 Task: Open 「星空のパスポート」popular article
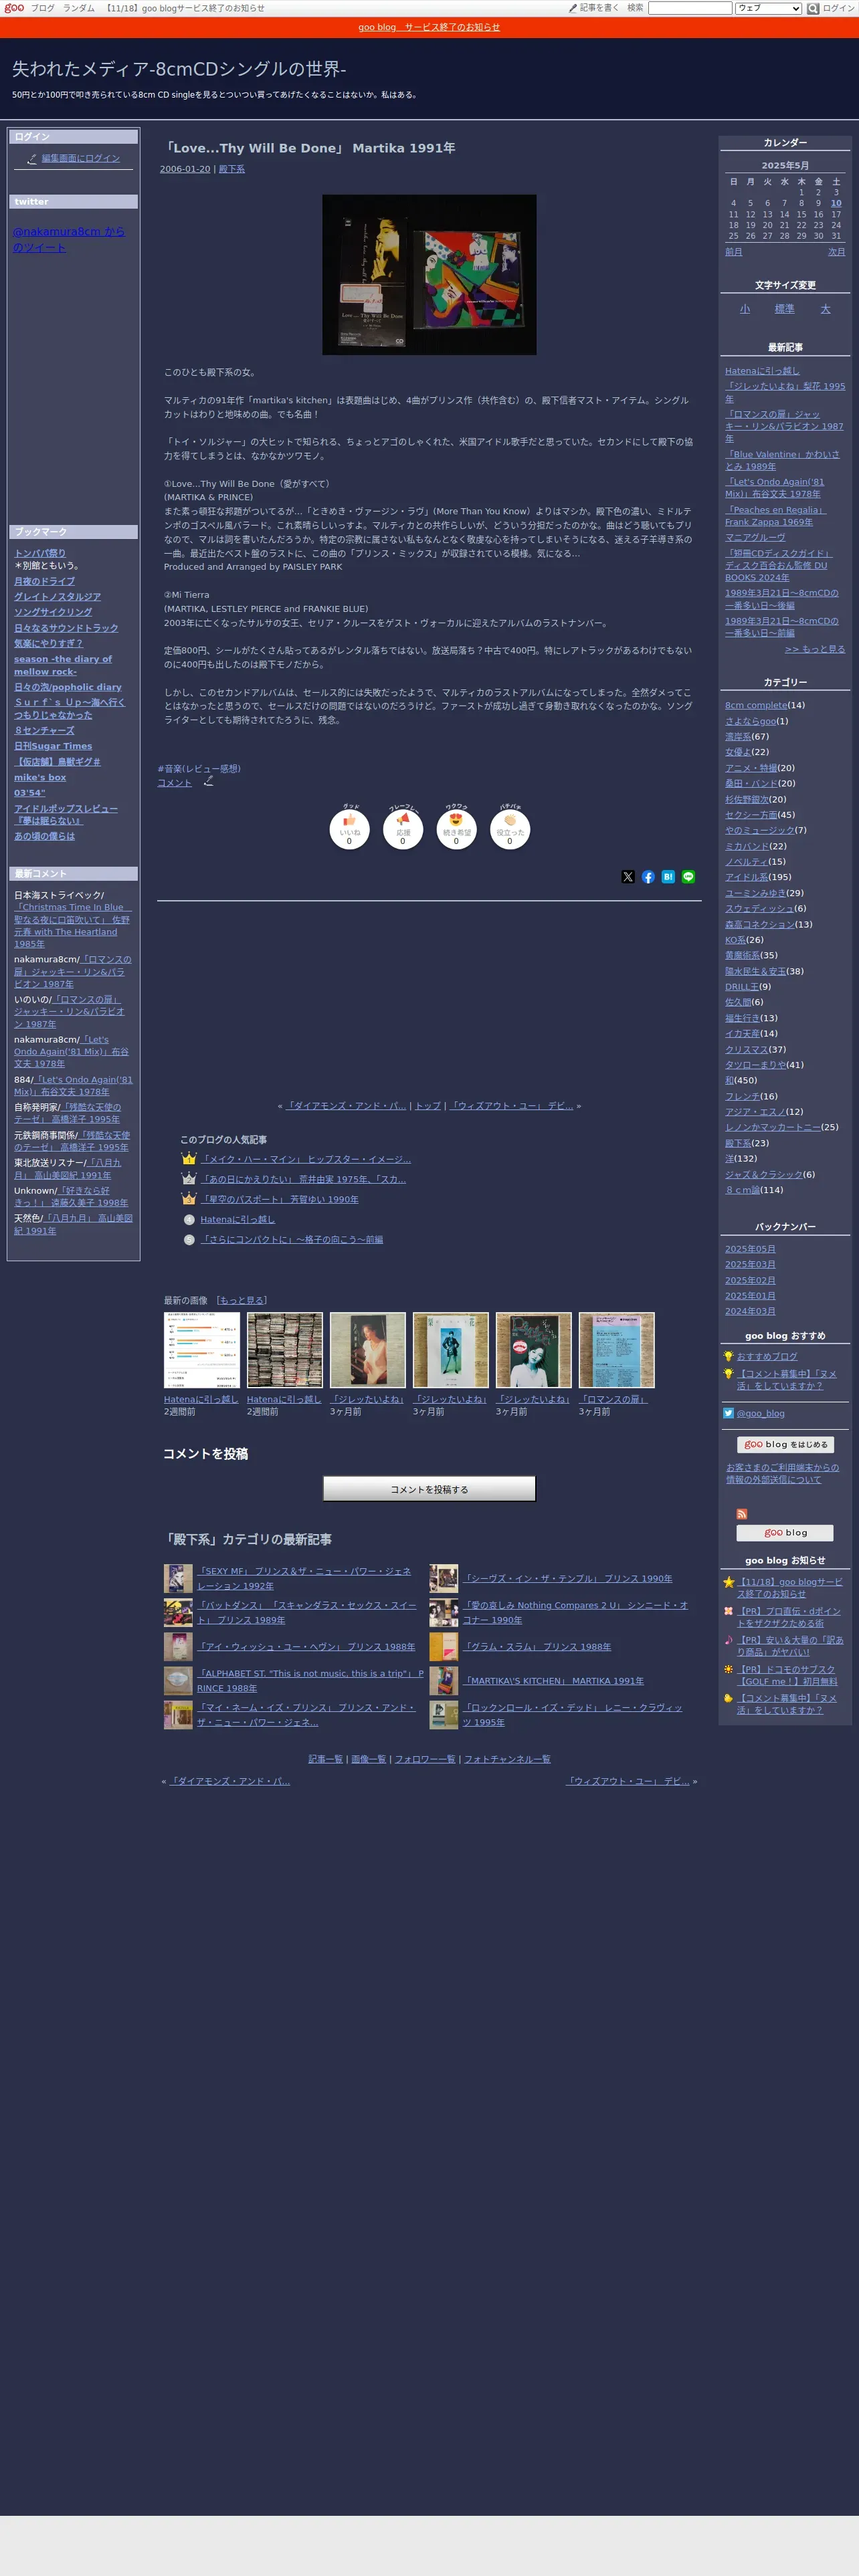[x=279, y=1199]
